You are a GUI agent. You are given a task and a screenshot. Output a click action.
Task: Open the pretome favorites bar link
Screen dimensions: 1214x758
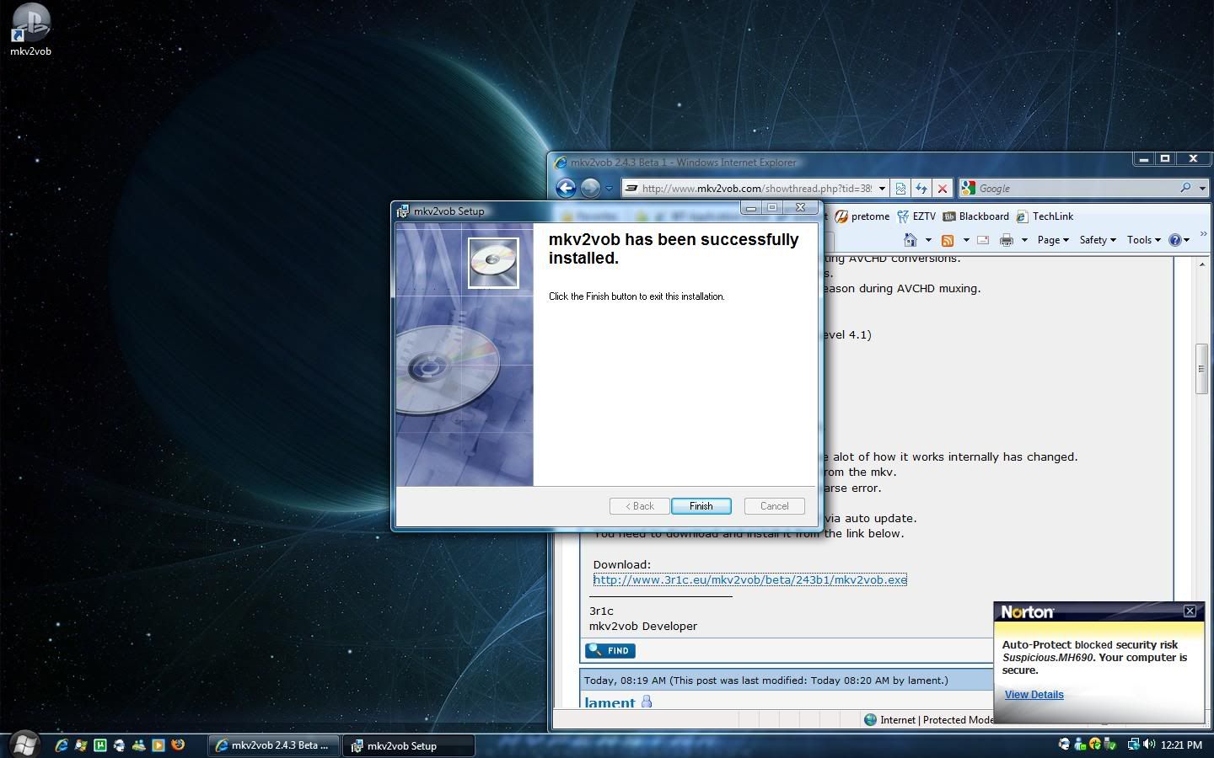[x=862, y=216]
